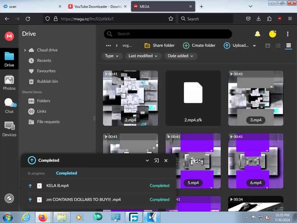Open the uBlock Origin extension icon

pyautogui.click(x=279, y=19)
